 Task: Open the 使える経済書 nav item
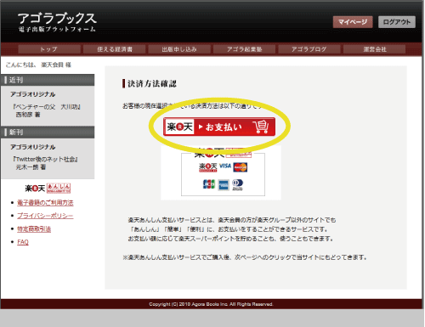115,49
